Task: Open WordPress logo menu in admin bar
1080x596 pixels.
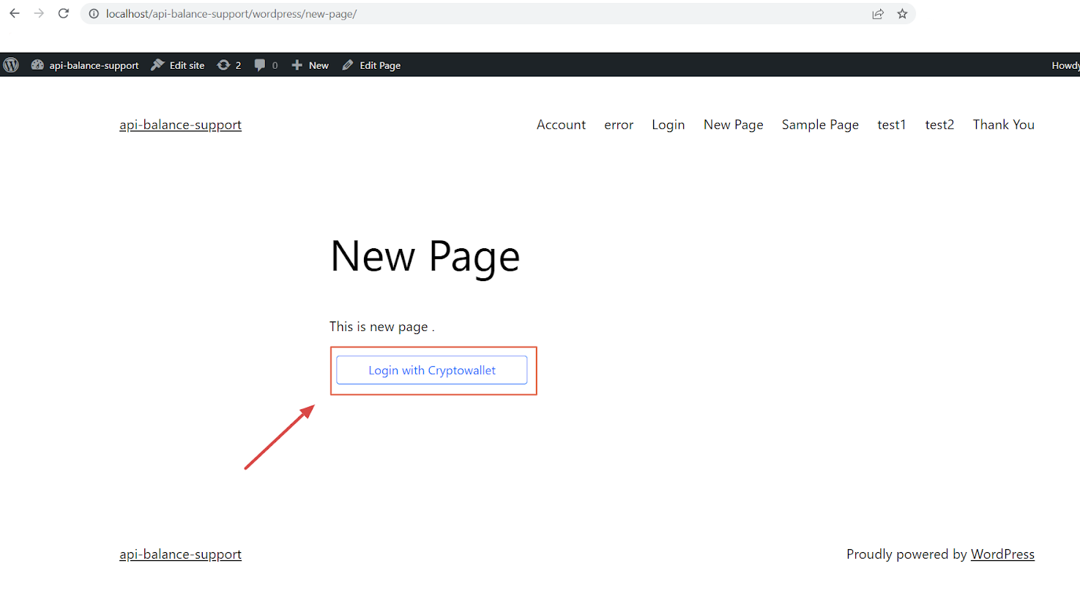Action: click(x=11, y=65)
